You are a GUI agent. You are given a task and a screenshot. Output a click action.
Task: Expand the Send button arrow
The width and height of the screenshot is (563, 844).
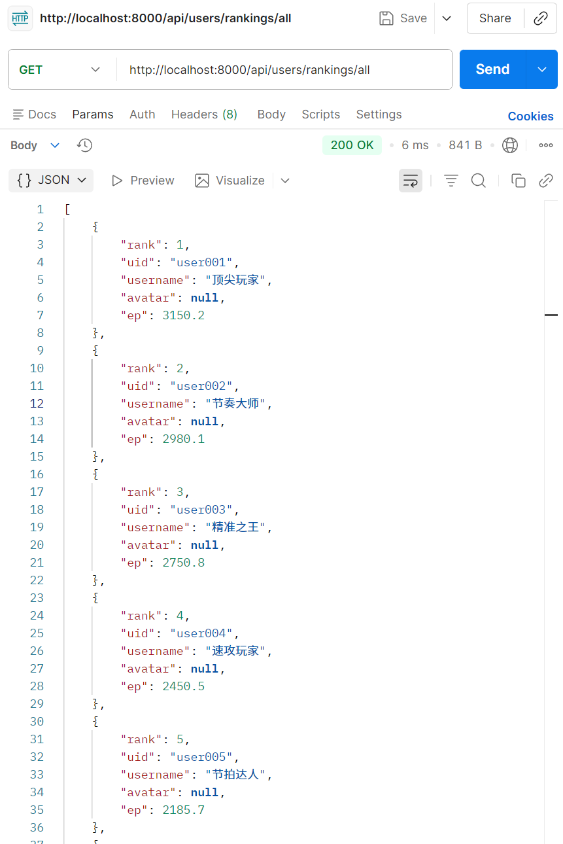(x=542, y=69)
